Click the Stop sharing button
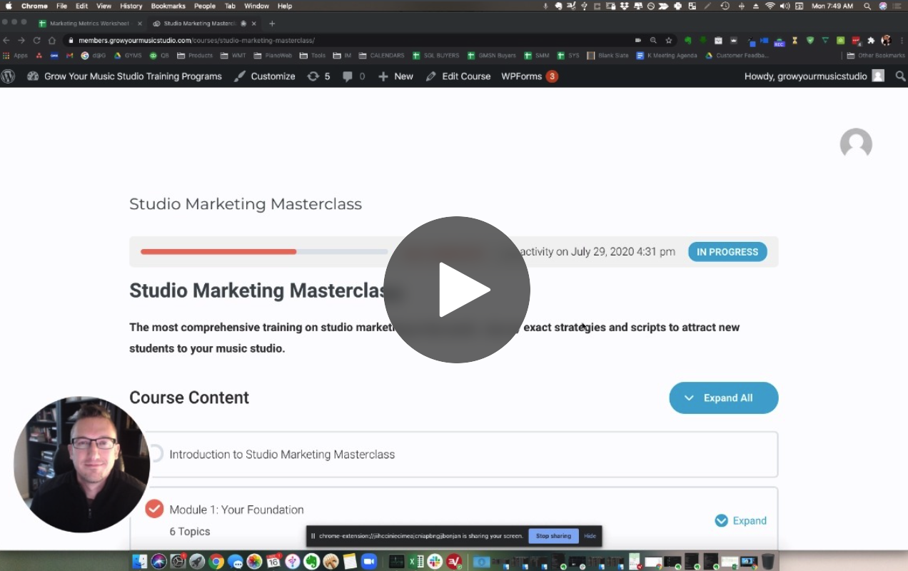 (x=553, y=536)
